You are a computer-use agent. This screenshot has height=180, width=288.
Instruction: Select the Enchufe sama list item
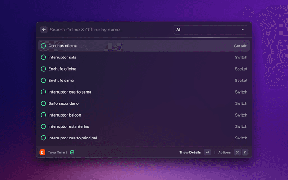(144, 81)
